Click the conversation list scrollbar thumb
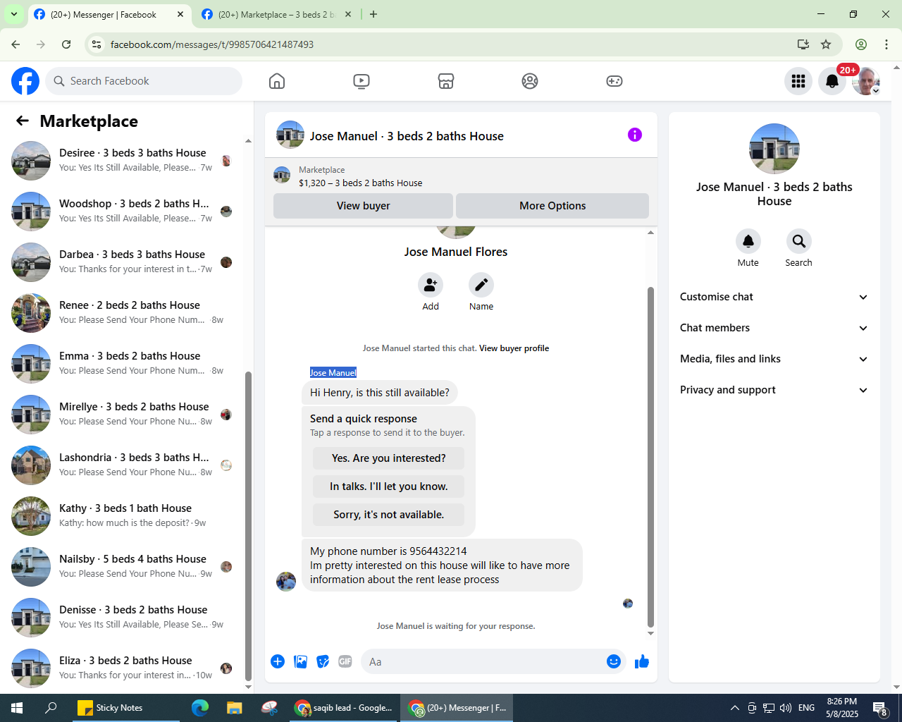The image size is (902, 722). [x=248, y=526]
